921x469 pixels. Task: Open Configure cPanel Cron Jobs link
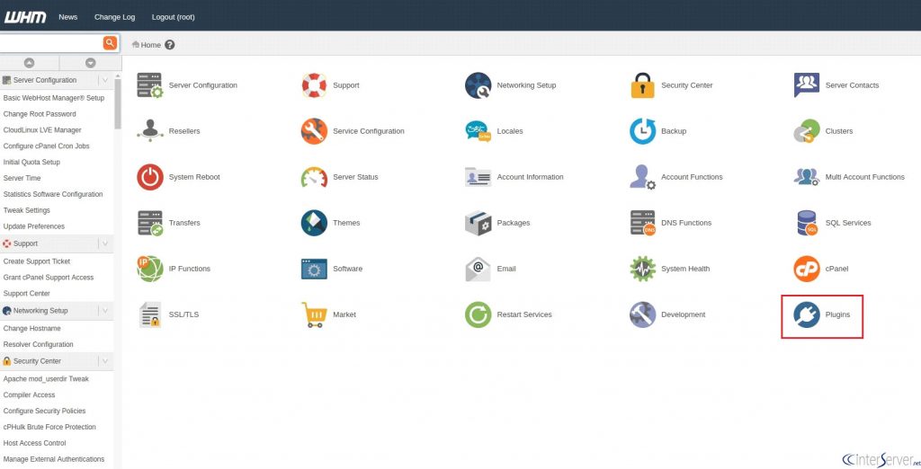(47, 146)
